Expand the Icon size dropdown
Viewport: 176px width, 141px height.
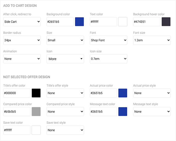pos(108,59)
